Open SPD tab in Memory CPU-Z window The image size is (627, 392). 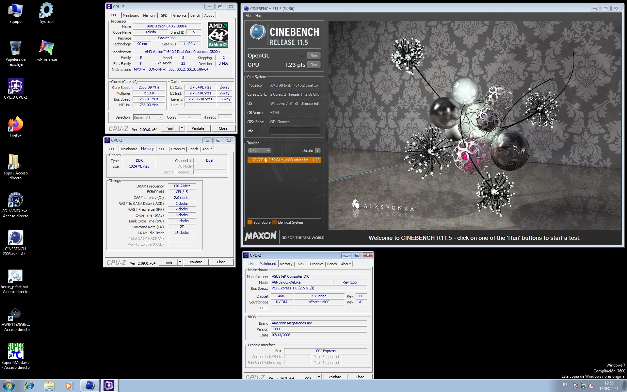tap(162, 149)
